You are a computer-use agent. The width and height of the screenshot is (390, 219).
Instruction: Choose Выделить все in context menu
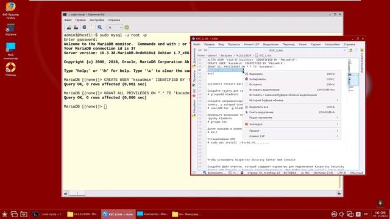point(292,107)
